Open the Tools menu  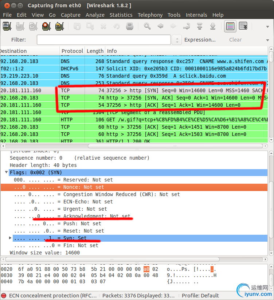pyautogui.click(x=174, y=15)
